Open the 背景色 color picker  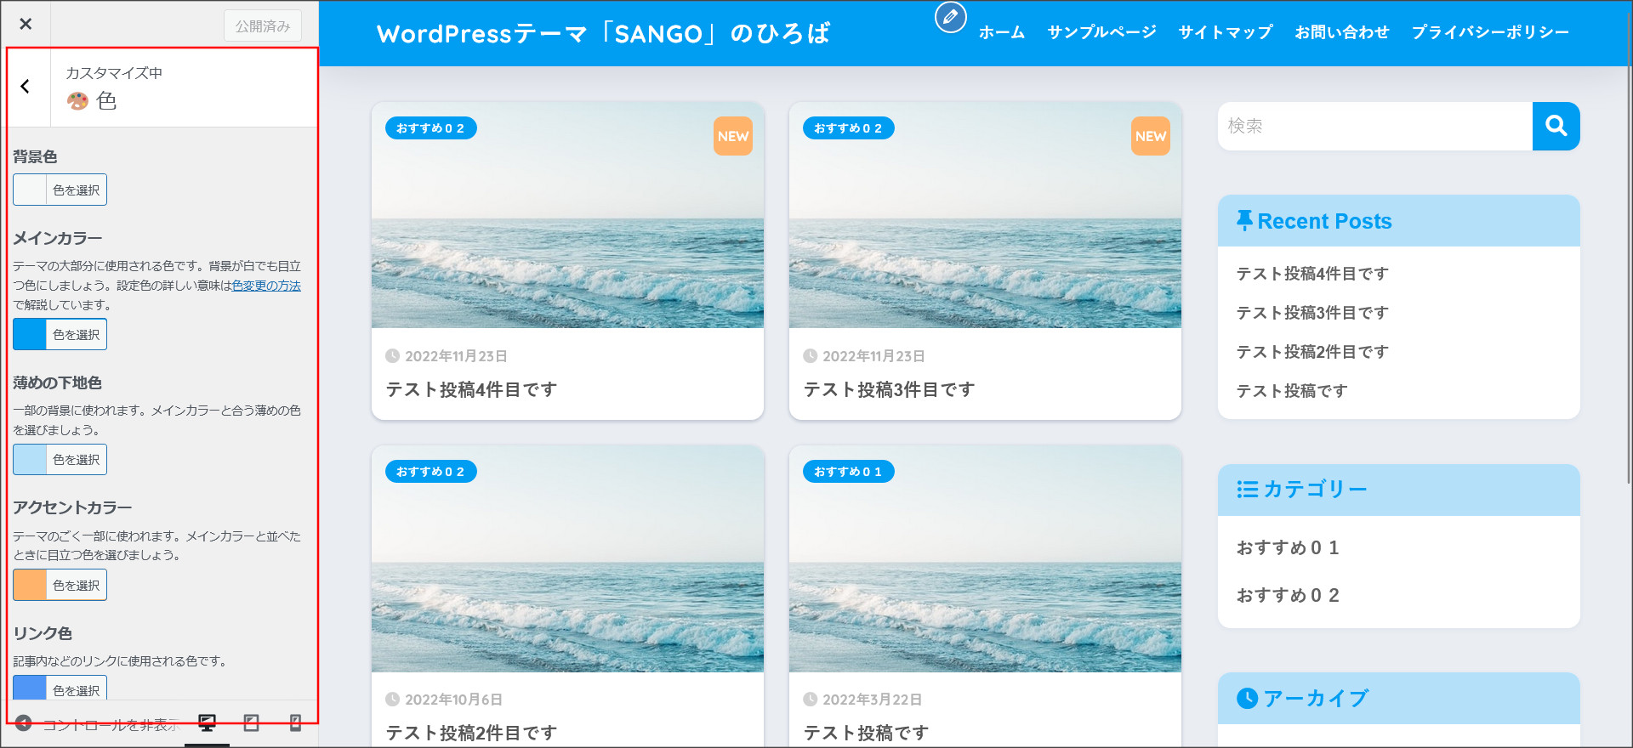[x=60, y=190]
